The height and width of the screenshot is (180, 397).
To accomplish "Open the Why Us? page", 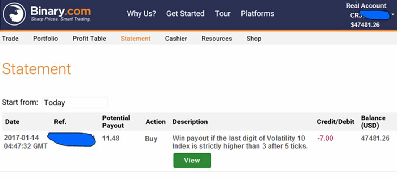I will tap(141, 14).
